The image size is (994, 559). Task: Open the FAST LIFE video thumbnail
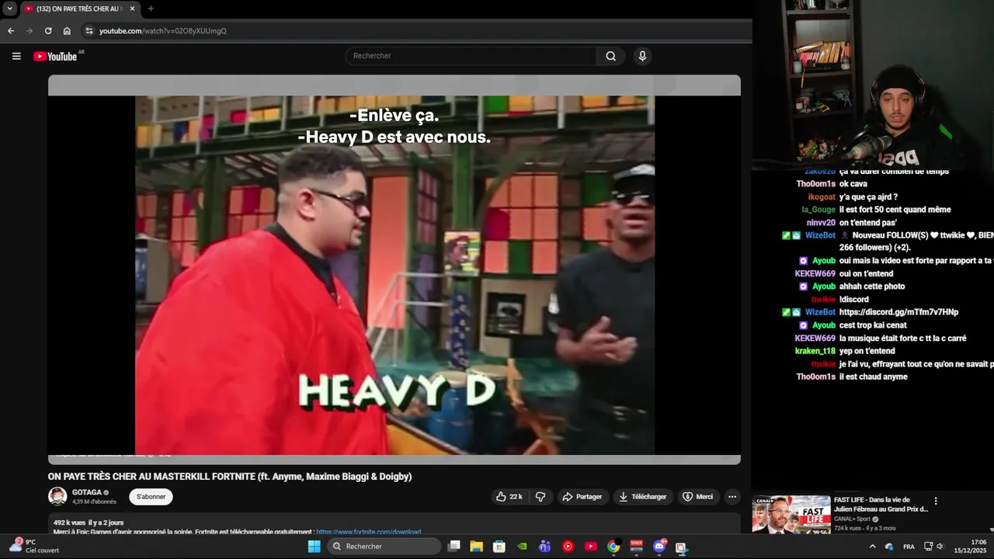tap(791, 514)
